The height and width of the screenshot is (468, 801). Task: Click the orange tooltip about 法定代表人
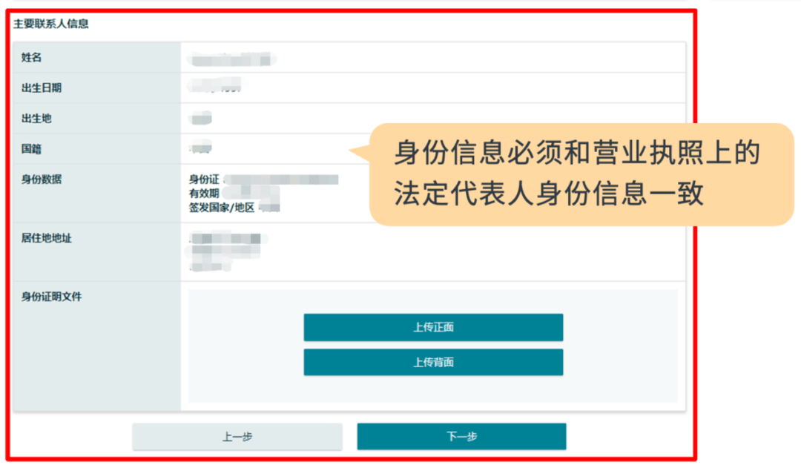click(581, 174)
